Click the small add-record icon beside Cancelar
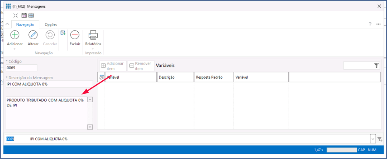The image size is (387, 159). 63,33
